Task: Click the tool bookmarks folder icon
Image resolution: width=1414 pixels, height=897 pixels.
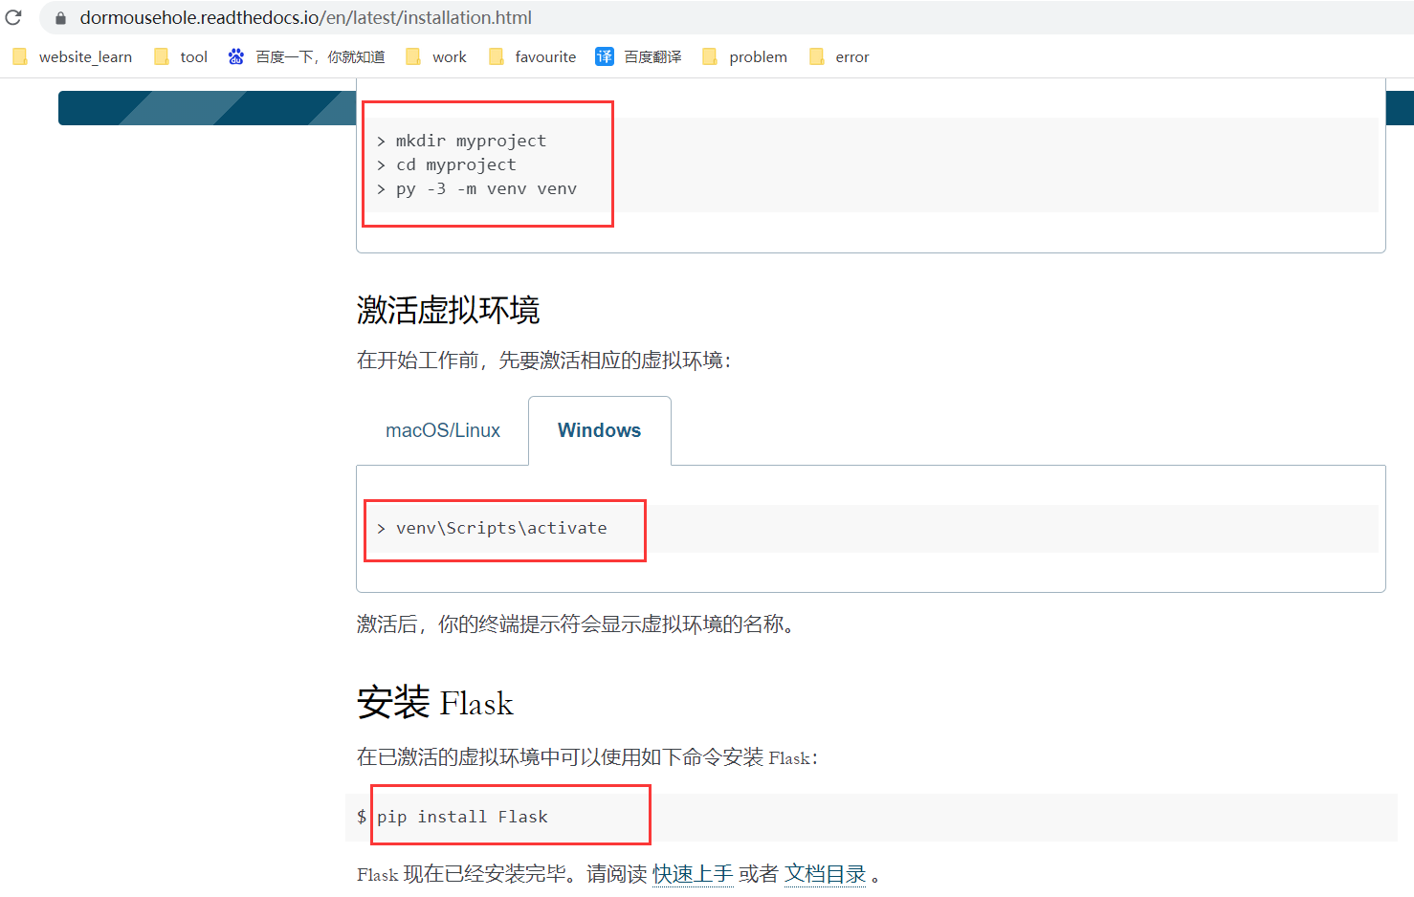Action: [160, 56]
